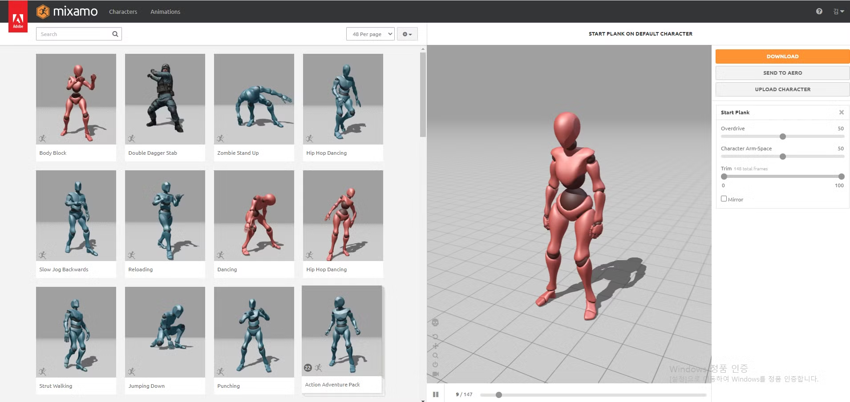Adjust the Overdrive slider handle
Image resolution: width=850 pixels, height=402 pixels.
click(x=783, y=137)
